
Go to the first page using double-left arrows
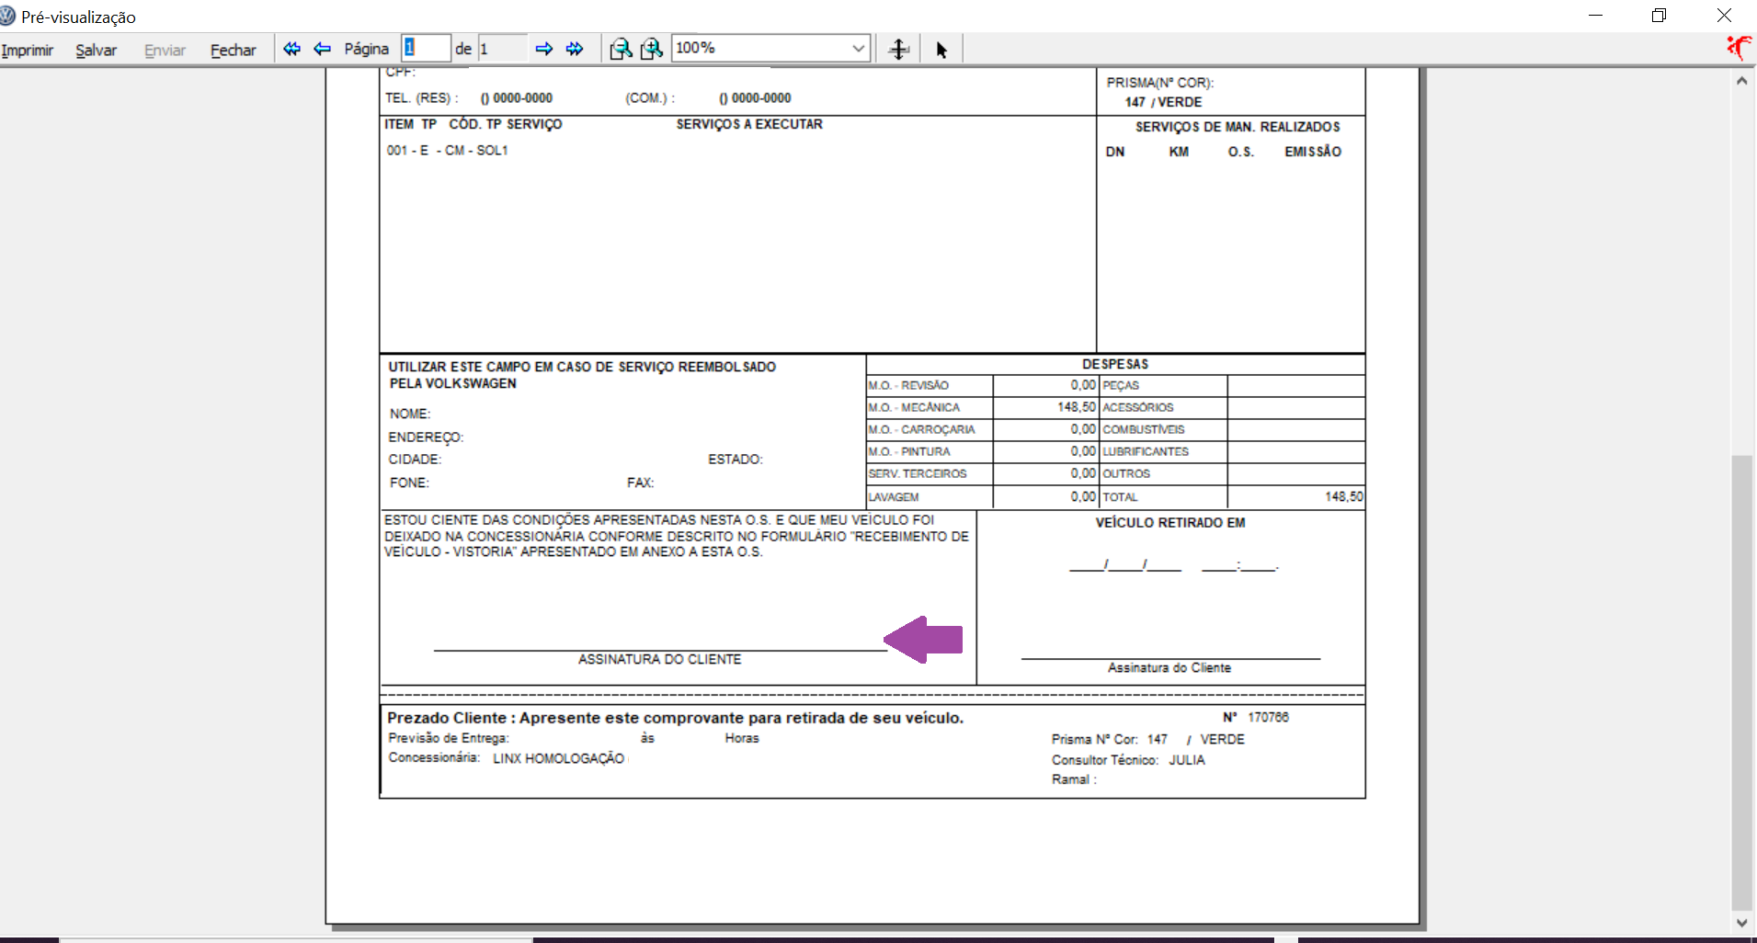291,49
